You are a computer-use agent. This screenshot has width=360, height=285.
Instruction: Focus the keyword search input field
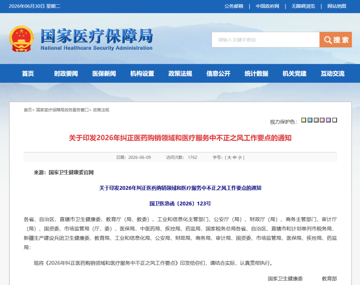[x=266, y=40]
